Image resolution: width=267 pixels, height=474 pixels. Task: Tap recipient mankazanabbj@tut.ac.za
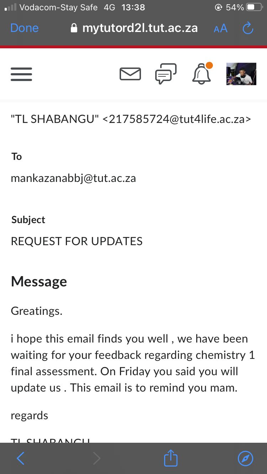[x=73, y=178]
